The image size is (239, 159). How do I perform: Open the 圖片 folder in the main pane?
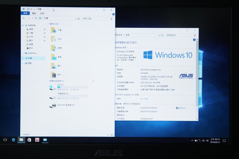56,66
